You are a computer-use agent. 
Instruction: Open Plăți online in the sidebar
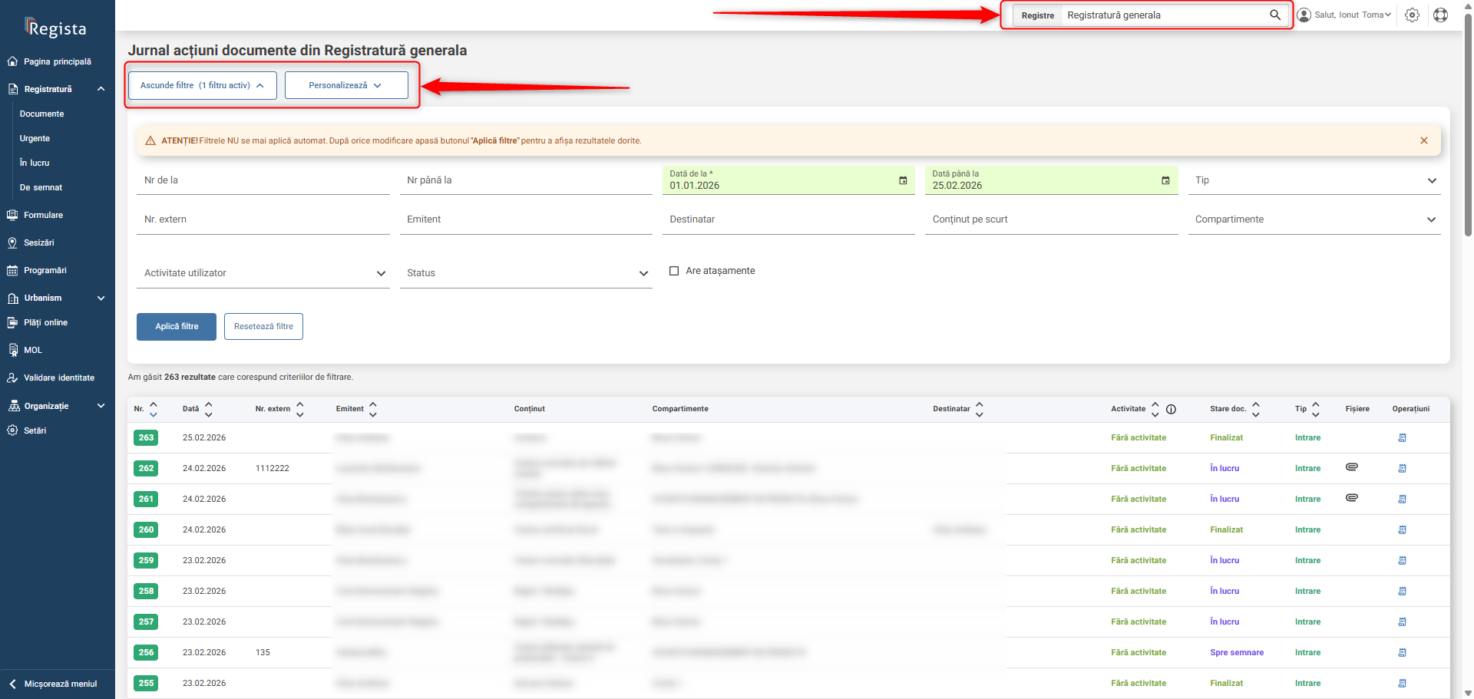pyautogui.click(x=45, y=322)
